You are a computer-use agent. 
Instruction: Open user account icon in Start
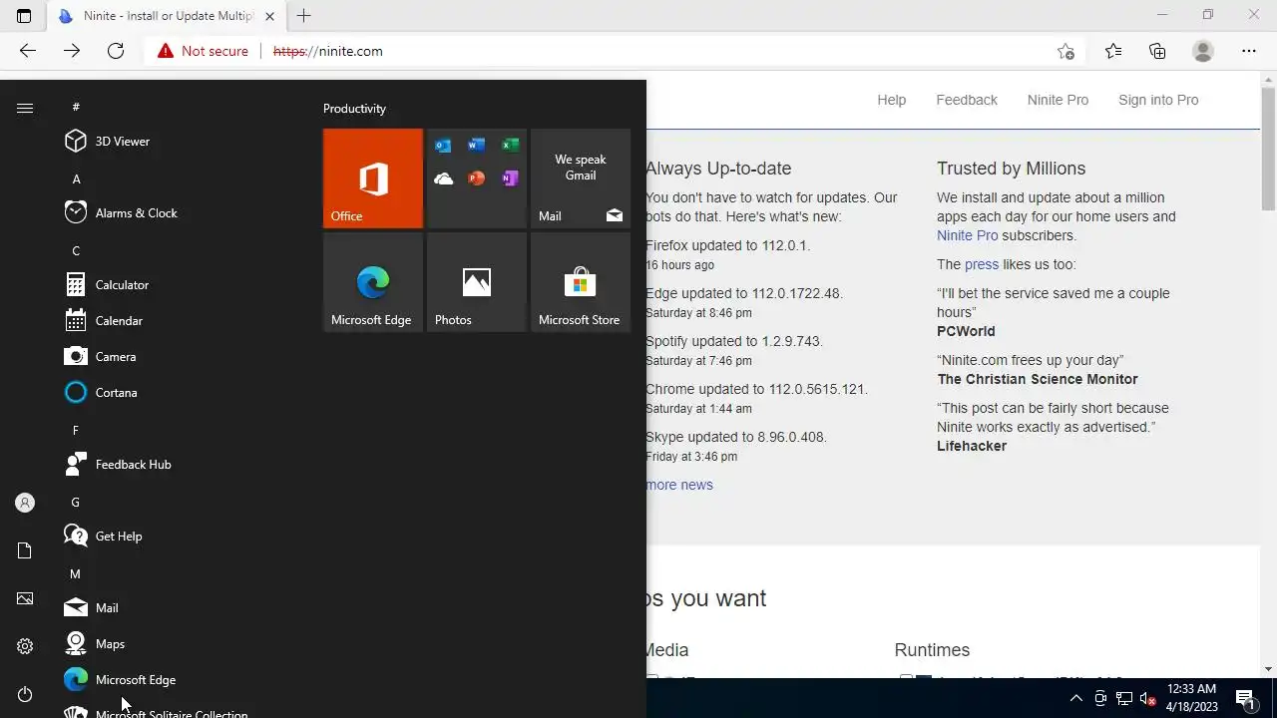point(25,503)
